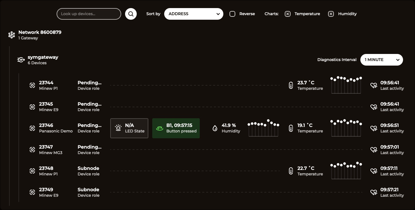Collapse the Network 8600879 tree node

coord(40,32)
